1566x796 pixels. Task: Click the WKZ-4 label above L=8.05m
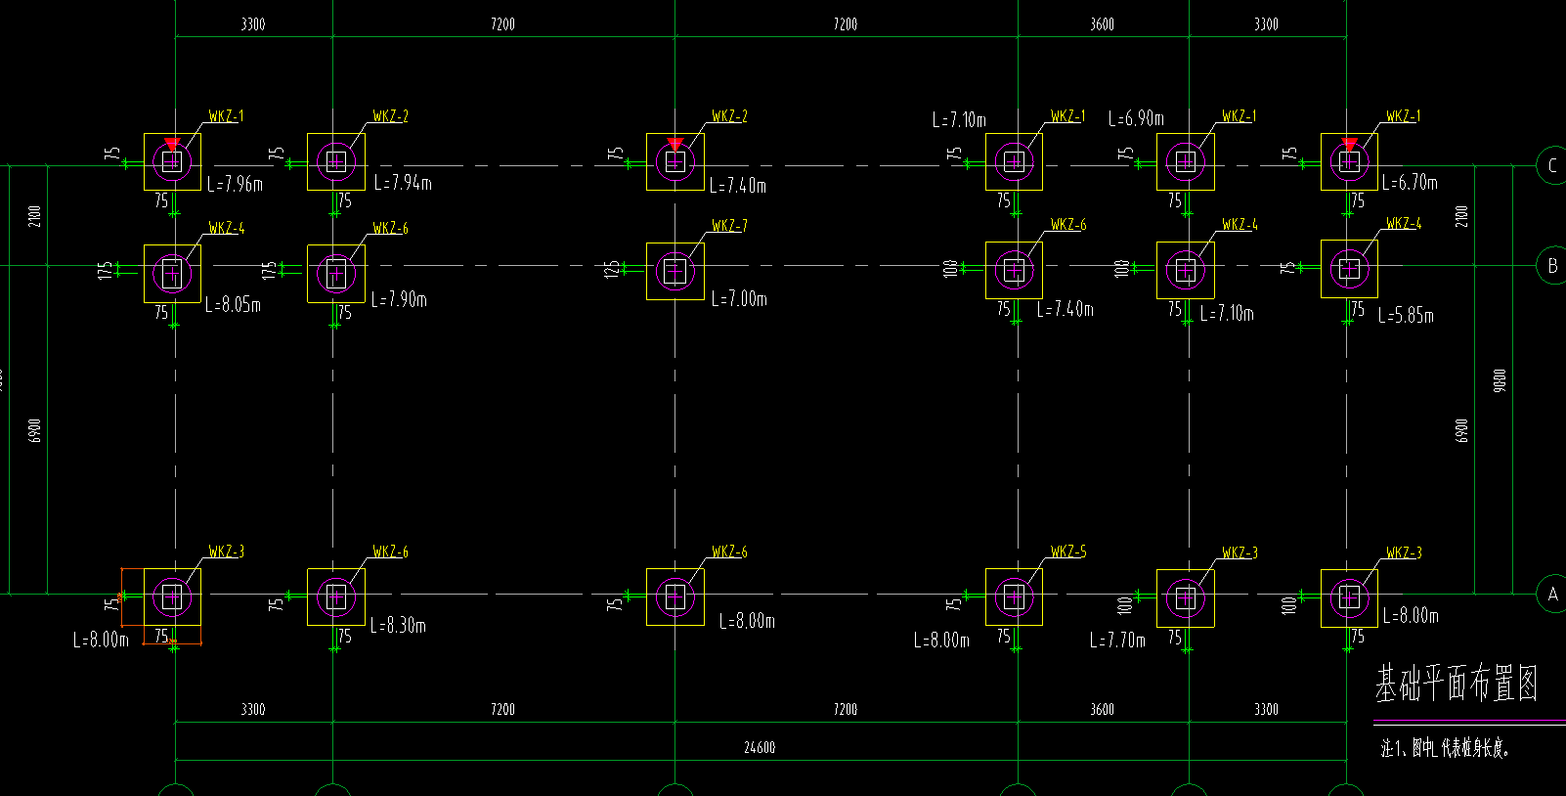click(226, 229)
